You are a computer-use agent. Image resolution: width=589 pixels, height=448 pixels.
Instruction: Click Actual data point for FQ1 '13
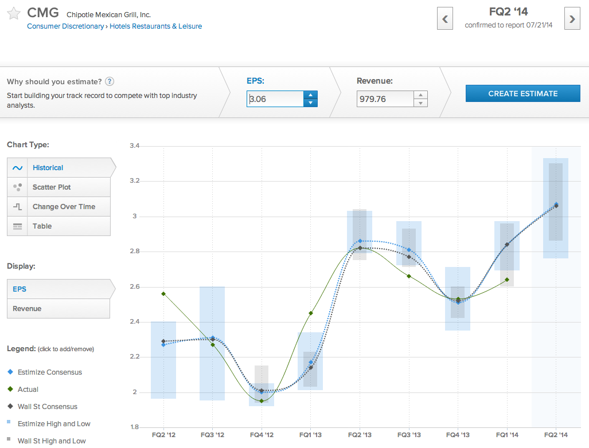pyautogui.click(x=311, y=313)
